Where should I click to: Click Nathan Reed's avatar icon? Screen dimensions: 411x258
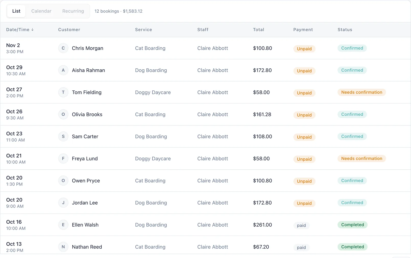click(x=63, y=247)
